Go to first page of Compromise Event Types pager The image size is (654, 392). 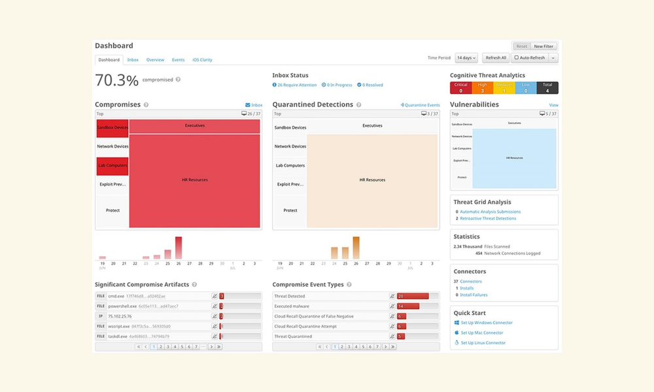(x=320, y=346)
